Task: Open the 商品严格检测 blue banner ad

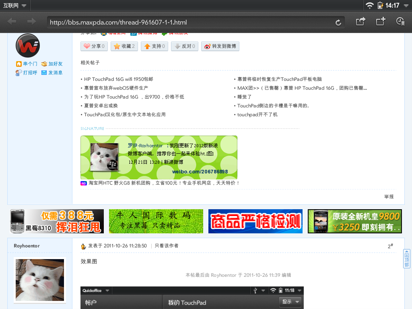Action: pos(255,221)
